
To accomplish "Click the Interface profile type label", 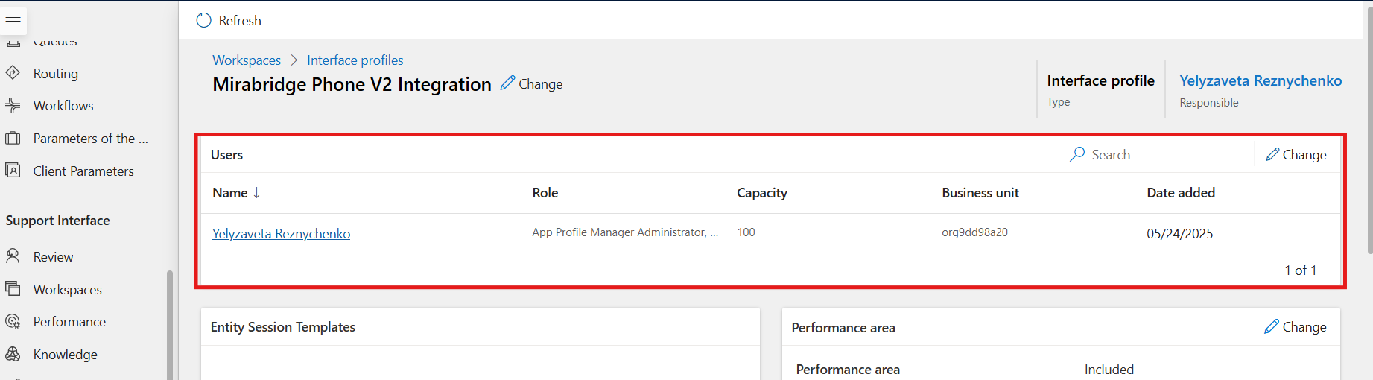I will (x=1100, y=80).
